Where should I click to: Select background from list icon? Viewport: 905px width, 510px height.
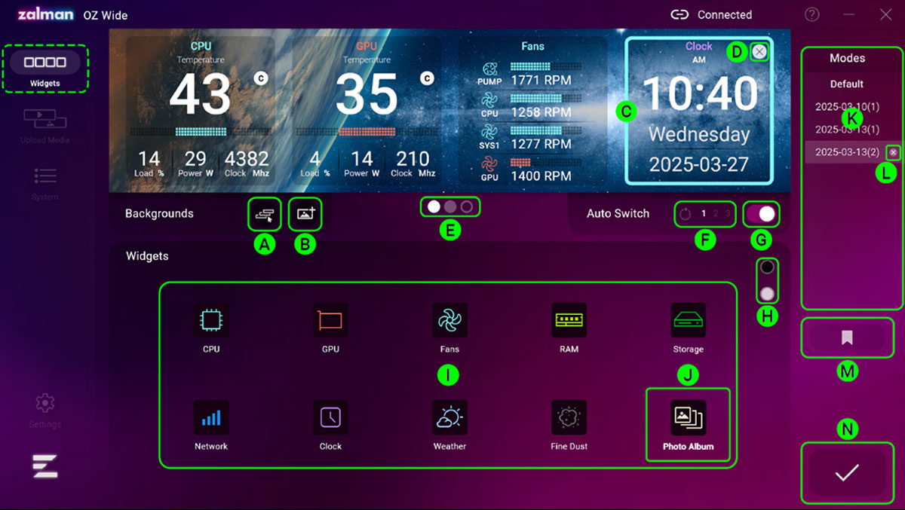[x=264, y=214]
